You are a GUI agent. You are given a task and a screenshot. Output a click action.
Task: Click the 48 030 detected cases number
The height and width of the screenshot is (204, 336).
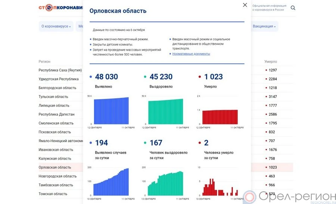[x=106, y=77]
